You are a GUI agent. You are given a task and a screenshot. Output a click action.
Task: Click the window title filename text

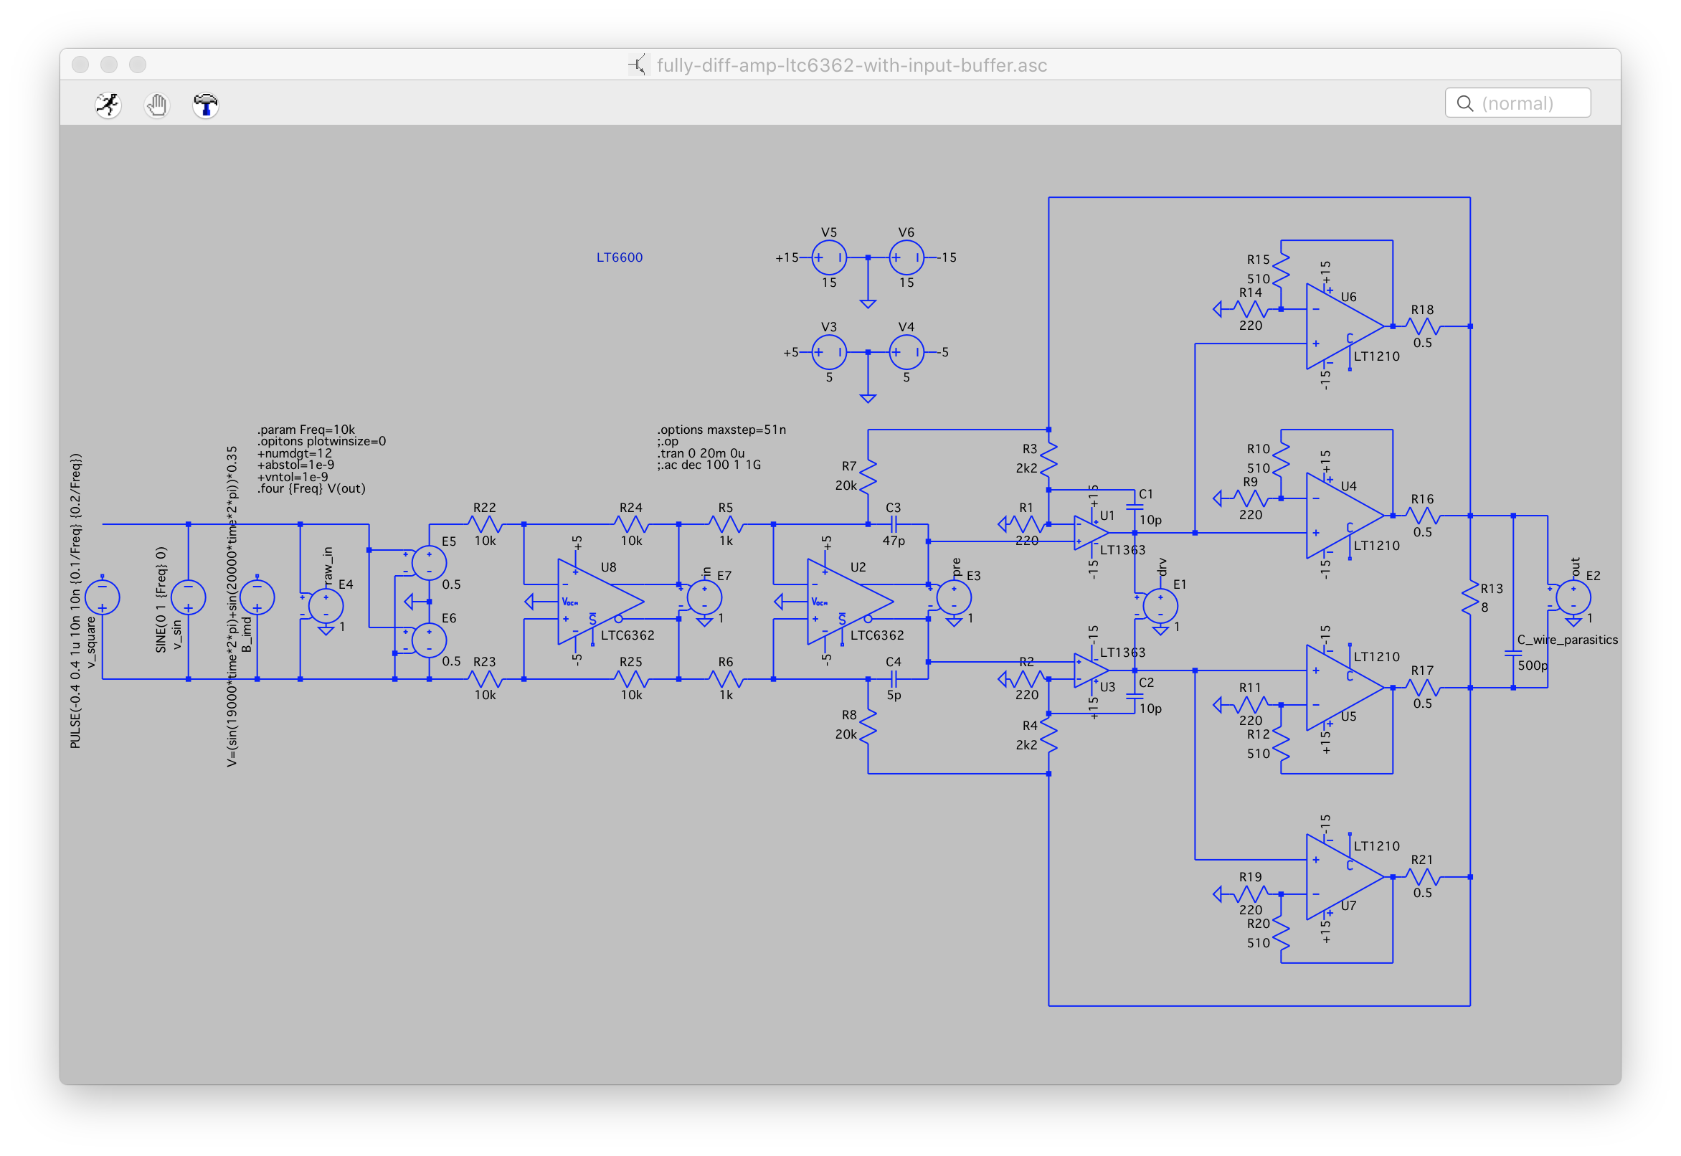click(x=851, y=65)
